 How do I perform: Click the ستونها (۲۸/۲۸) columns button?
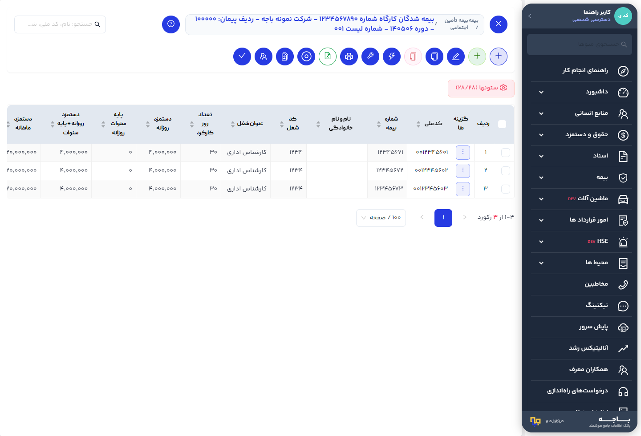coord(481,88)
